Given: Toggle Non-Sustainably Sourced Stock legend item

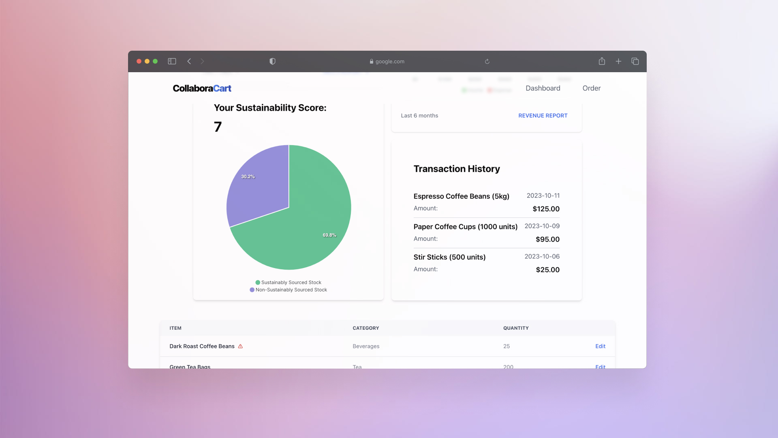Looking at the screenshot, I should tap(288, 290).
